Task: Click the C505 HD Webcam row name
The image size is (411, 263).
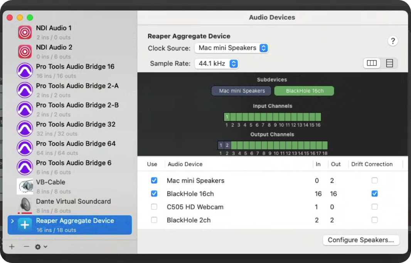Action: [x=195, y=207]
